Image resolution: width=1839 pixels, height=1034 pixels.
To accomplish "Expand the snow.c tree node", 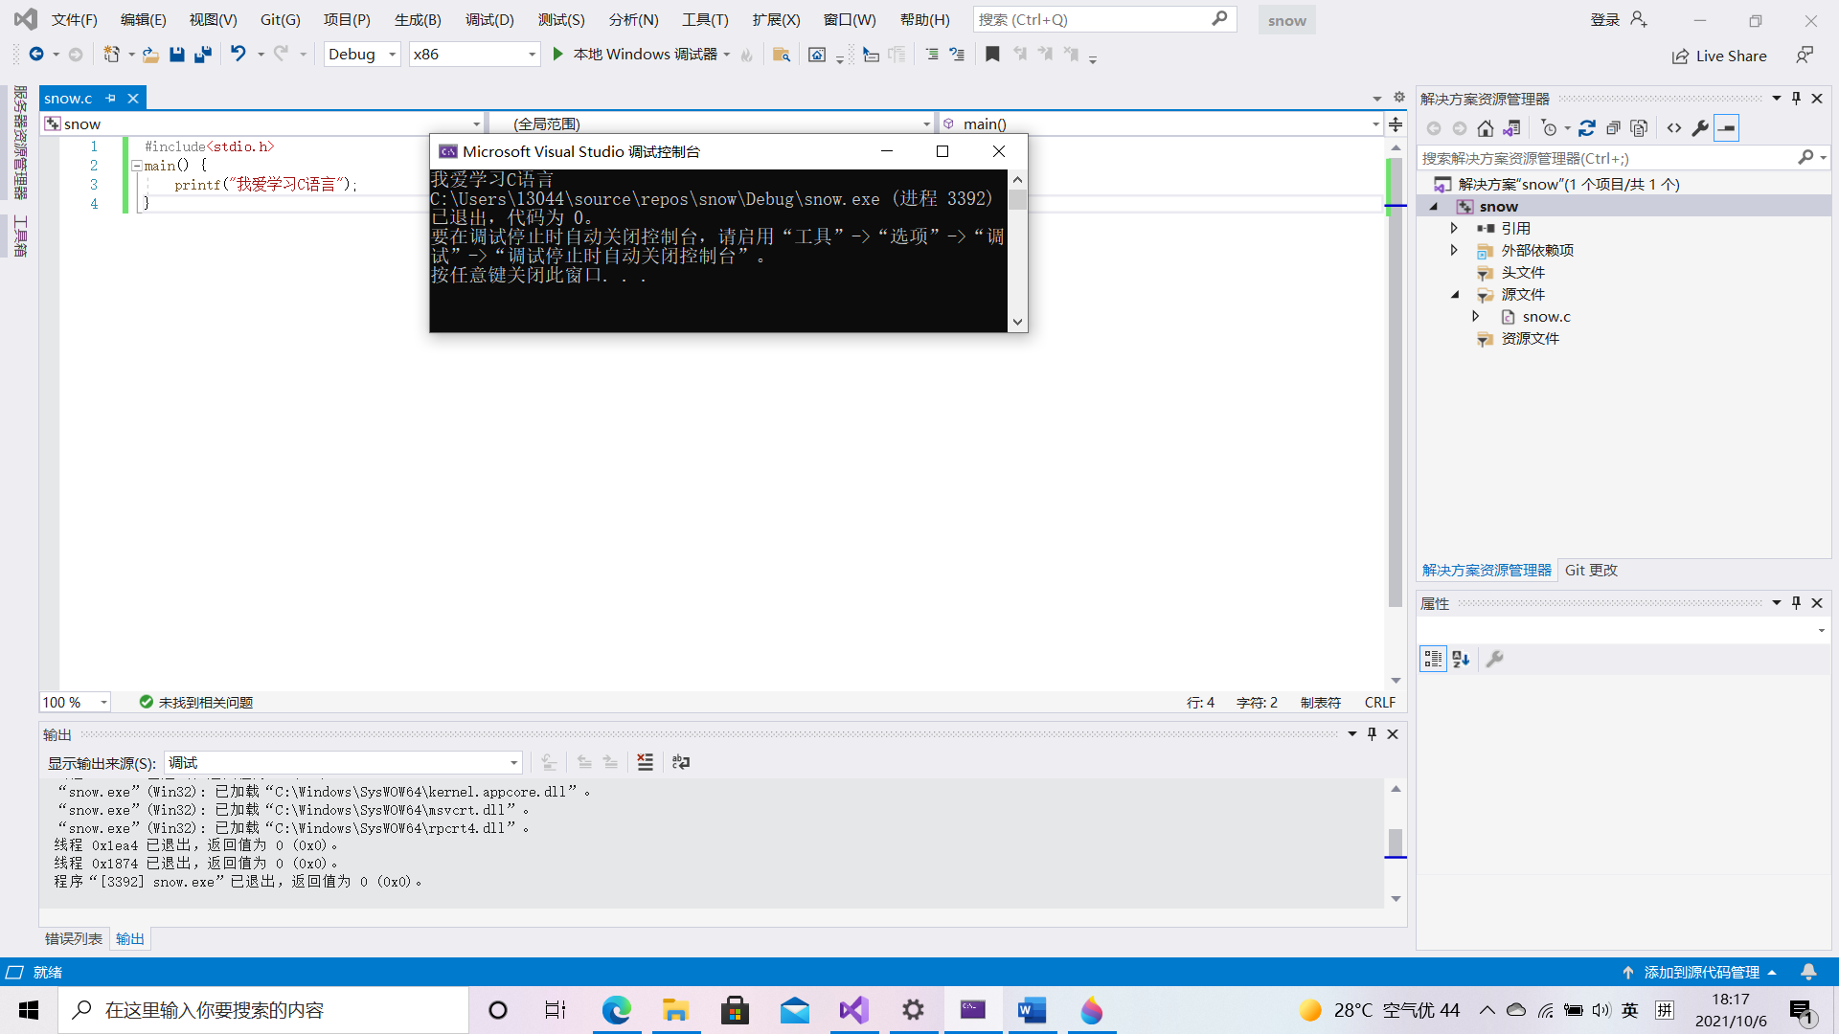I will 1476,316.
